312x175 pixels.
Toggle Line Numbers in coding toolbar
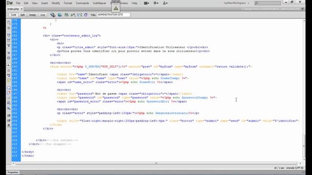pyautogui.click(x=9, y=65)
